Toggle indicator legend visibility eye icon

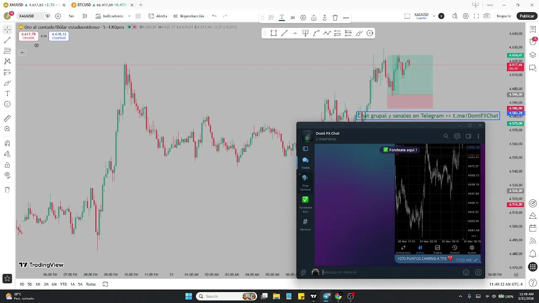click(x=37, y=45)
